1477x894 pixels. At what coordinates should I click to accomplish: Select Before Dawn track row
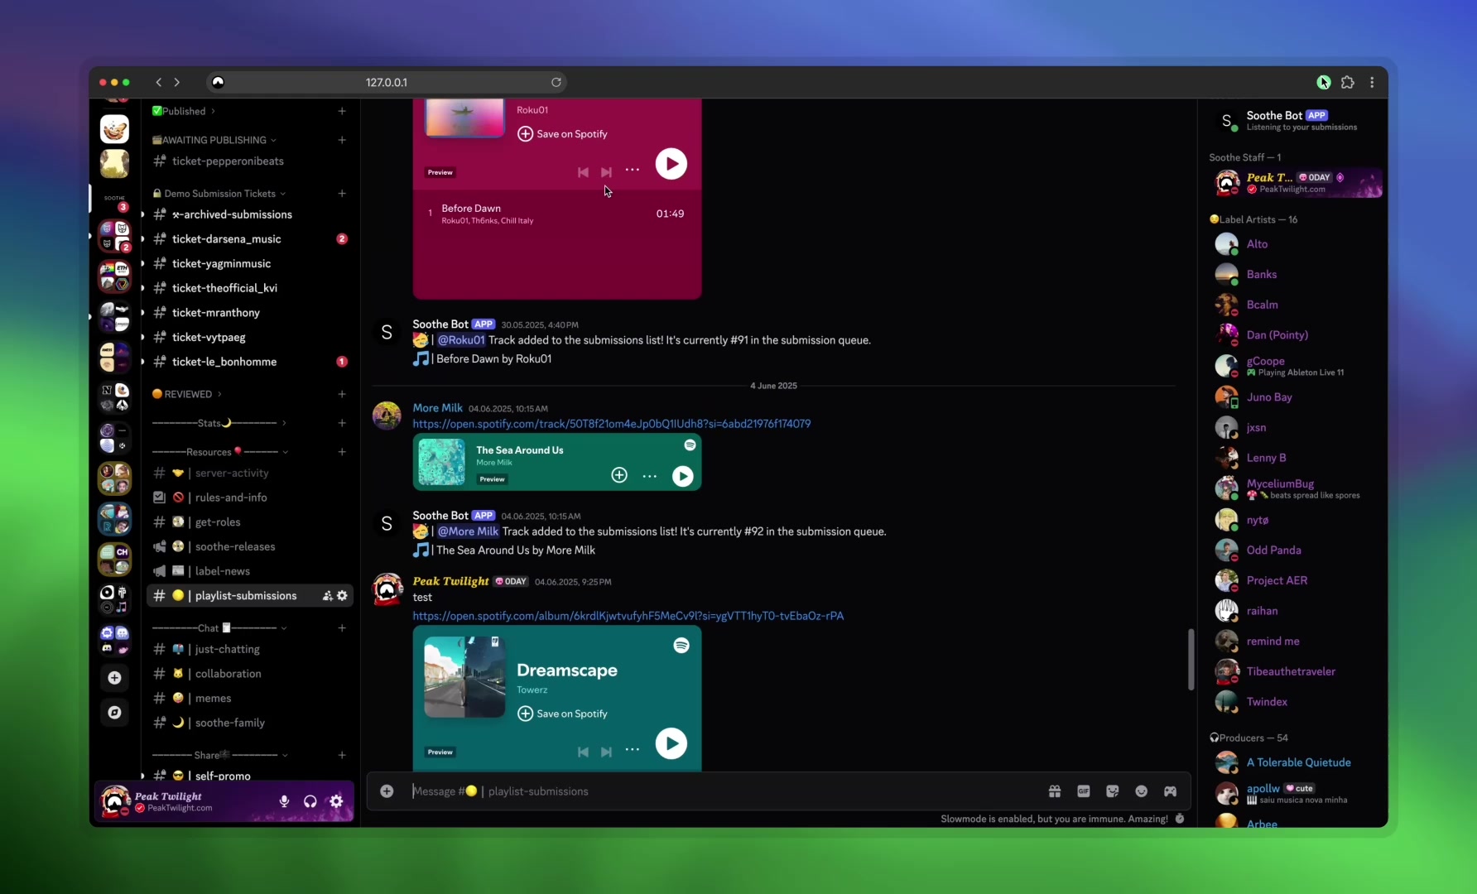[557, 214]
